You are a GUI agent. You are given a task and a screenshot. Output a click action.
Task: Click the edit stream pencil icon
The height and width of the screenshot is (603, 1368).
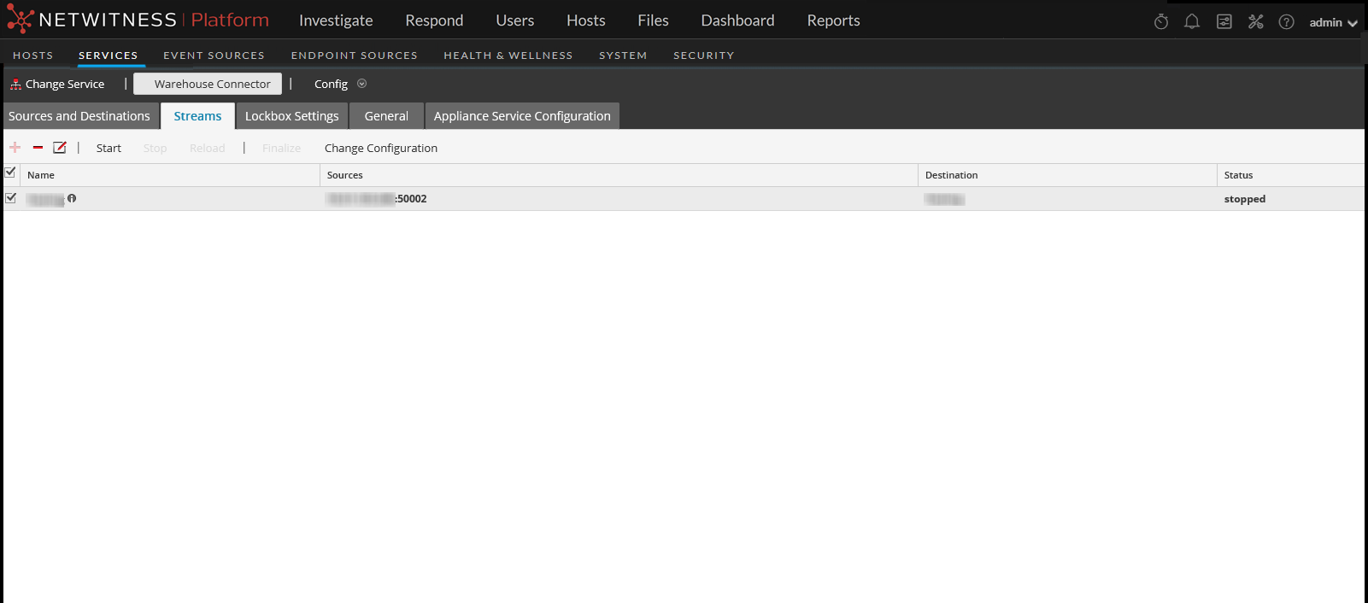(x=60, y=148)
